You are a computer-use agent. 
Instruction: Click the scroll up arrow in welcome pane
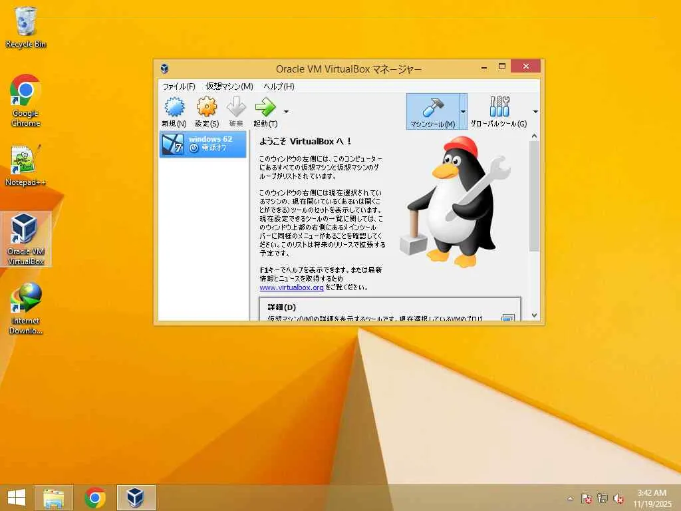pos(534,136)
